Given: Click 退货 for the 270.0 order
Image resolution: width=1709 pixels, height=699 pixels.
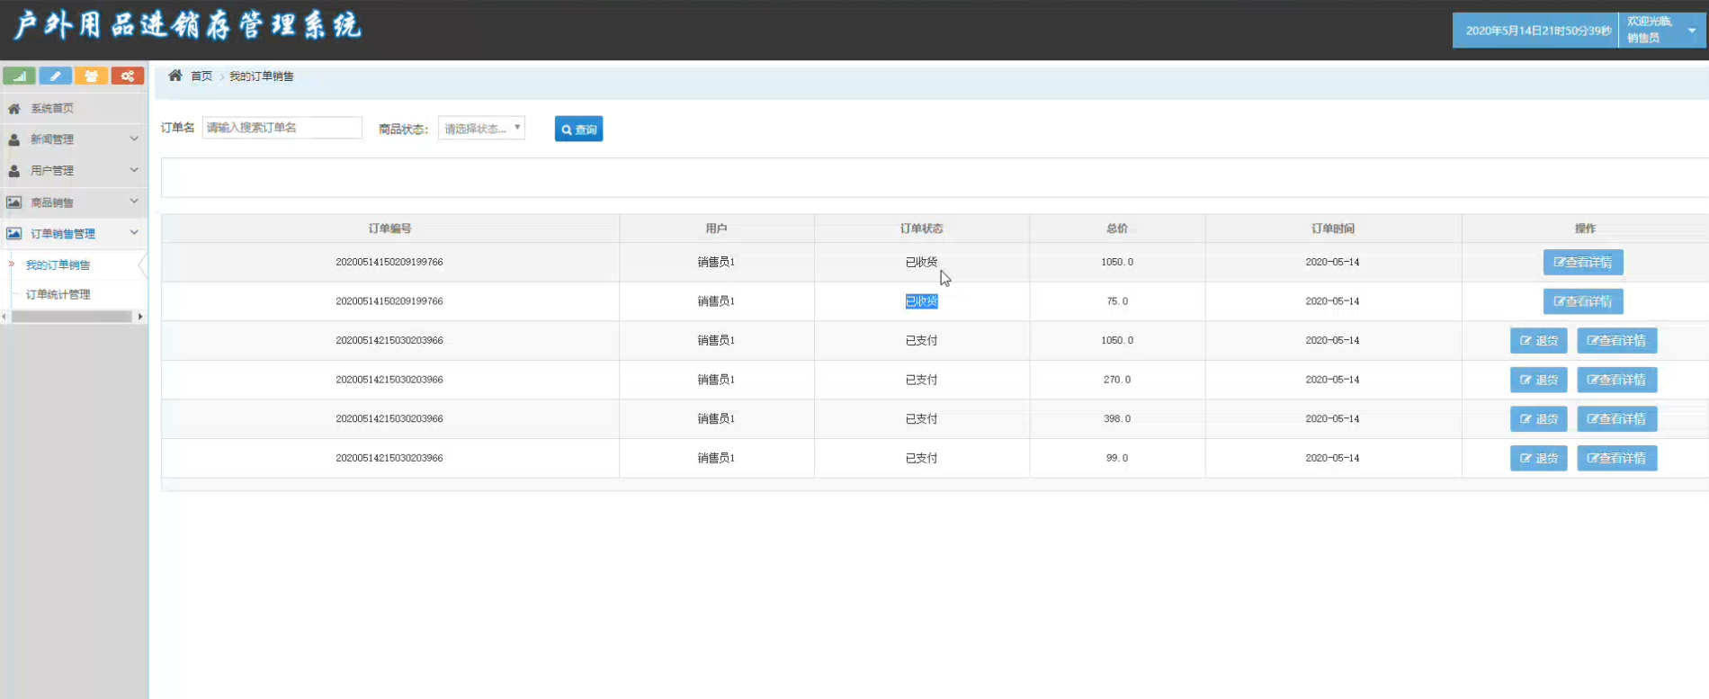Looking at the screenshot, I should point(1539,380).
